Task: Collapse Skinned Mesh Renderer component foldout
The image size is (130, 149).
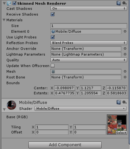Action: [x=4, y=3]
